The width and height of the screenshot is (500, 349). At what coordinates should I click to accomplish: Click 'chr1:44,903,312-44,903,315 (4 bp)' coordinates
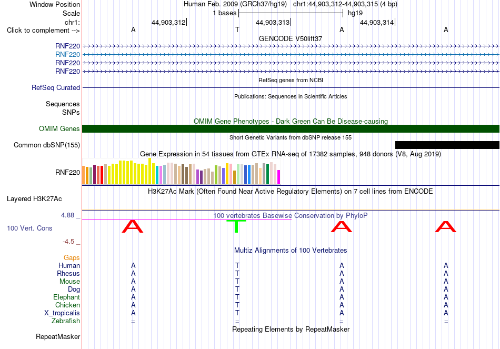pos(345,4)
